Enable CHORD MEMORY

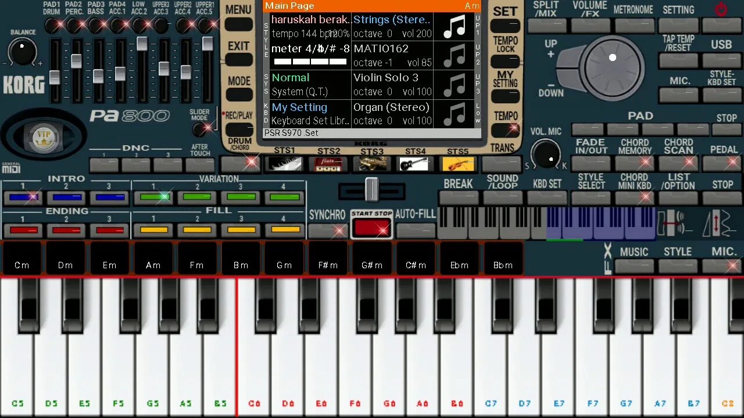point(634,164)
